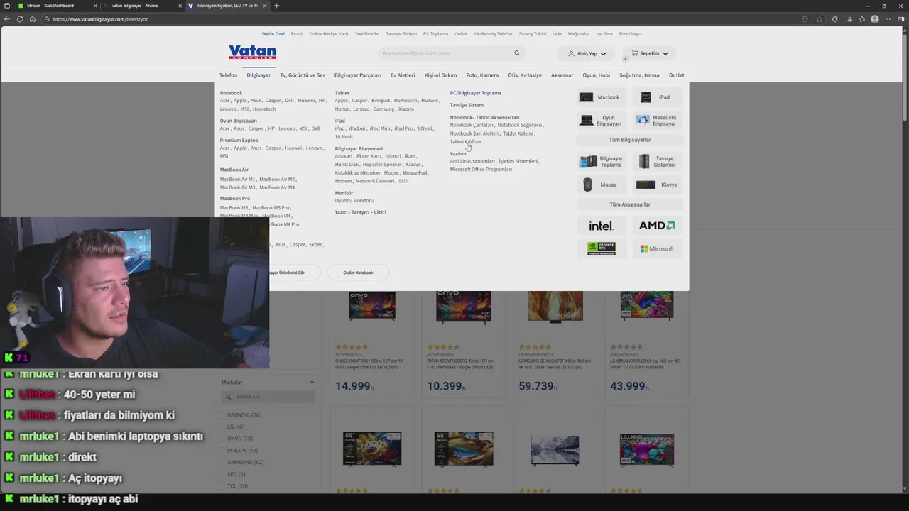The width and height of the screenshot is (909, 511).
Task: Open the Oyun, Hobi category menu
Action: click(596, 75)
